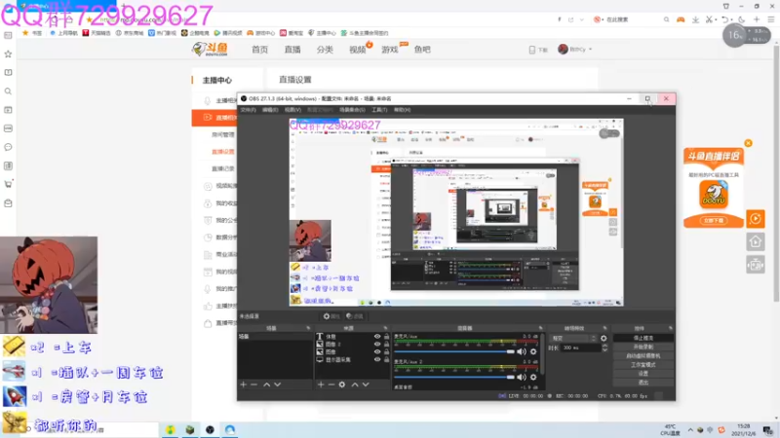
Task: Toggle lock on the 显示器采集 source
Action: point(386,359)
